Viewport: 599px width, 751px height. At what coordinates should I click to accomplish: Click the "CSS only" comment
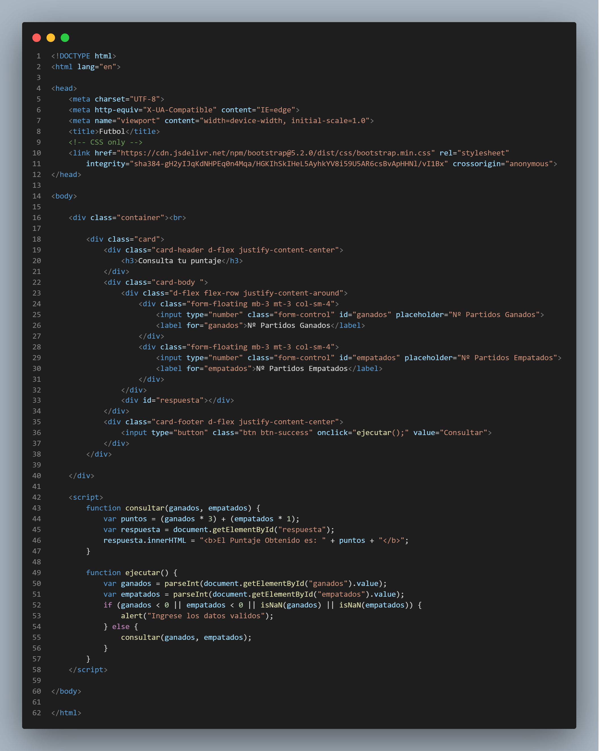click(106, 142)
